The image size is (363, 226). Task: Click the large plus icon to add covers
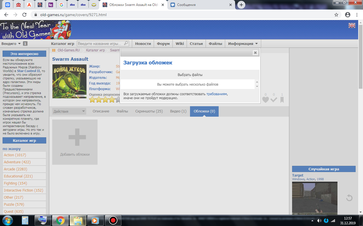pyautogui.click(x=77, y=137)
